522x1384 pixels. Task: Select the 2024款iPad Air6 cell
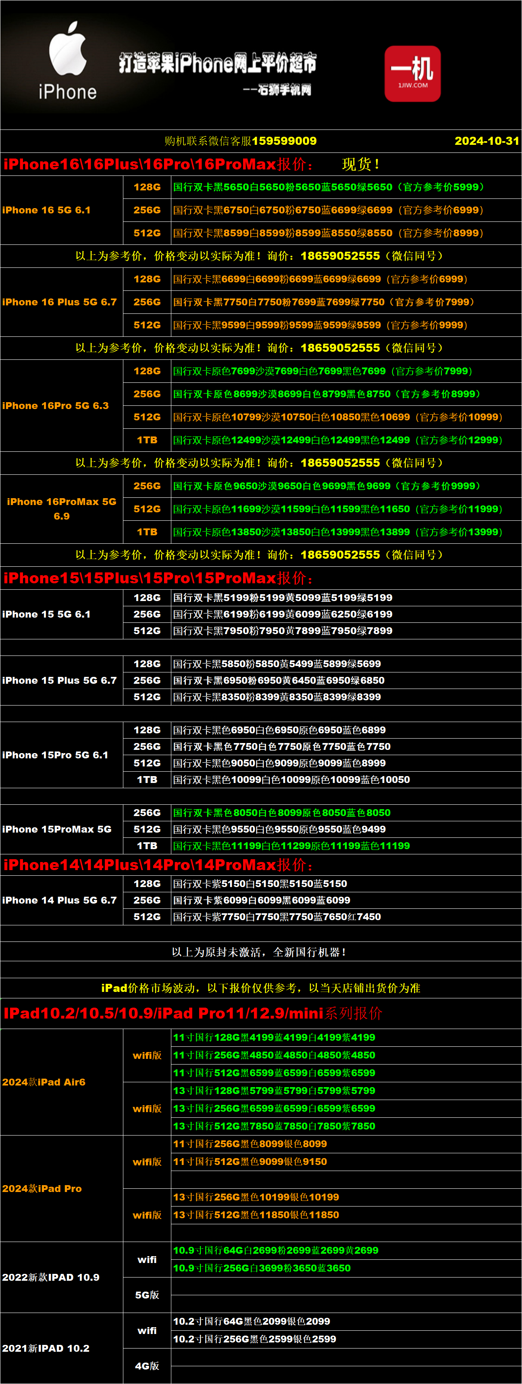pos(62,1082)
